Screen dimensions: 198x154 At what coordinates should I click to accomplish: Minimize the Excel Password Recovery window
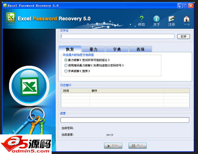[180, 6]
